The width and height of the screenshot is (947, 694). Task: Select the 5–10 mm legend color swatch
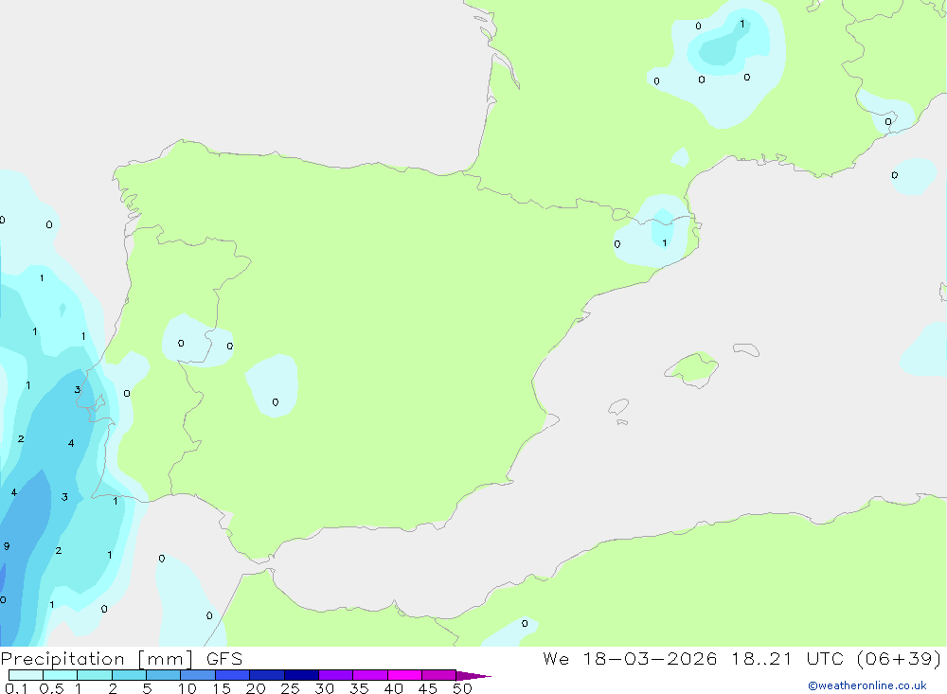pyautogui.click(x=163, y=675)
